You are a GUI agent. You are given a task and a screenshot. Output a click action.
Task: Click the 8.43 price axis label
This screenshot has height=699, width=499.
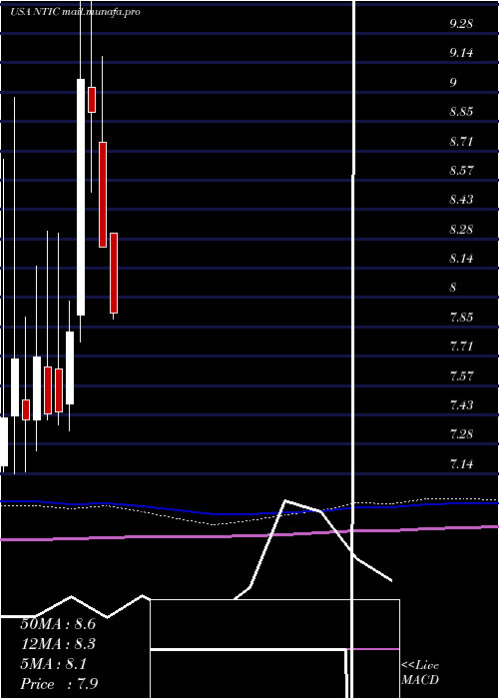[x=461, y=200]
